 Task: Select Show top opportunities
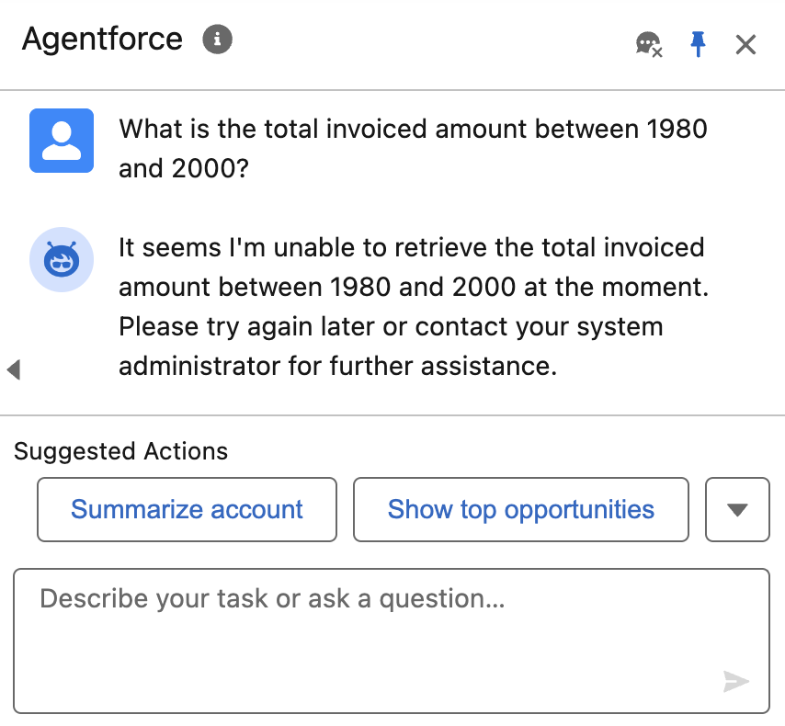click(x=520, y=509)
